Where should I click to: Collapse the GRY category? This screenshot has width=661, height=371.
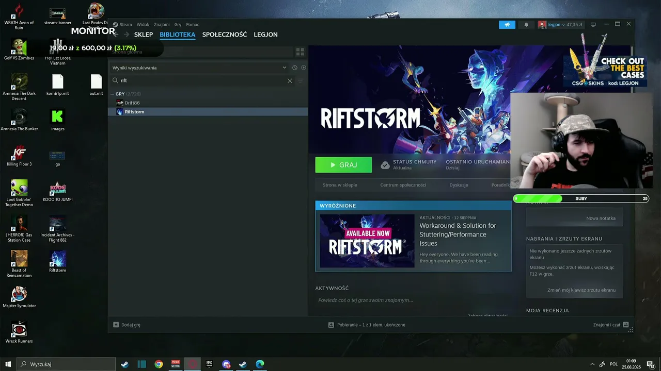tap(113, 94)
